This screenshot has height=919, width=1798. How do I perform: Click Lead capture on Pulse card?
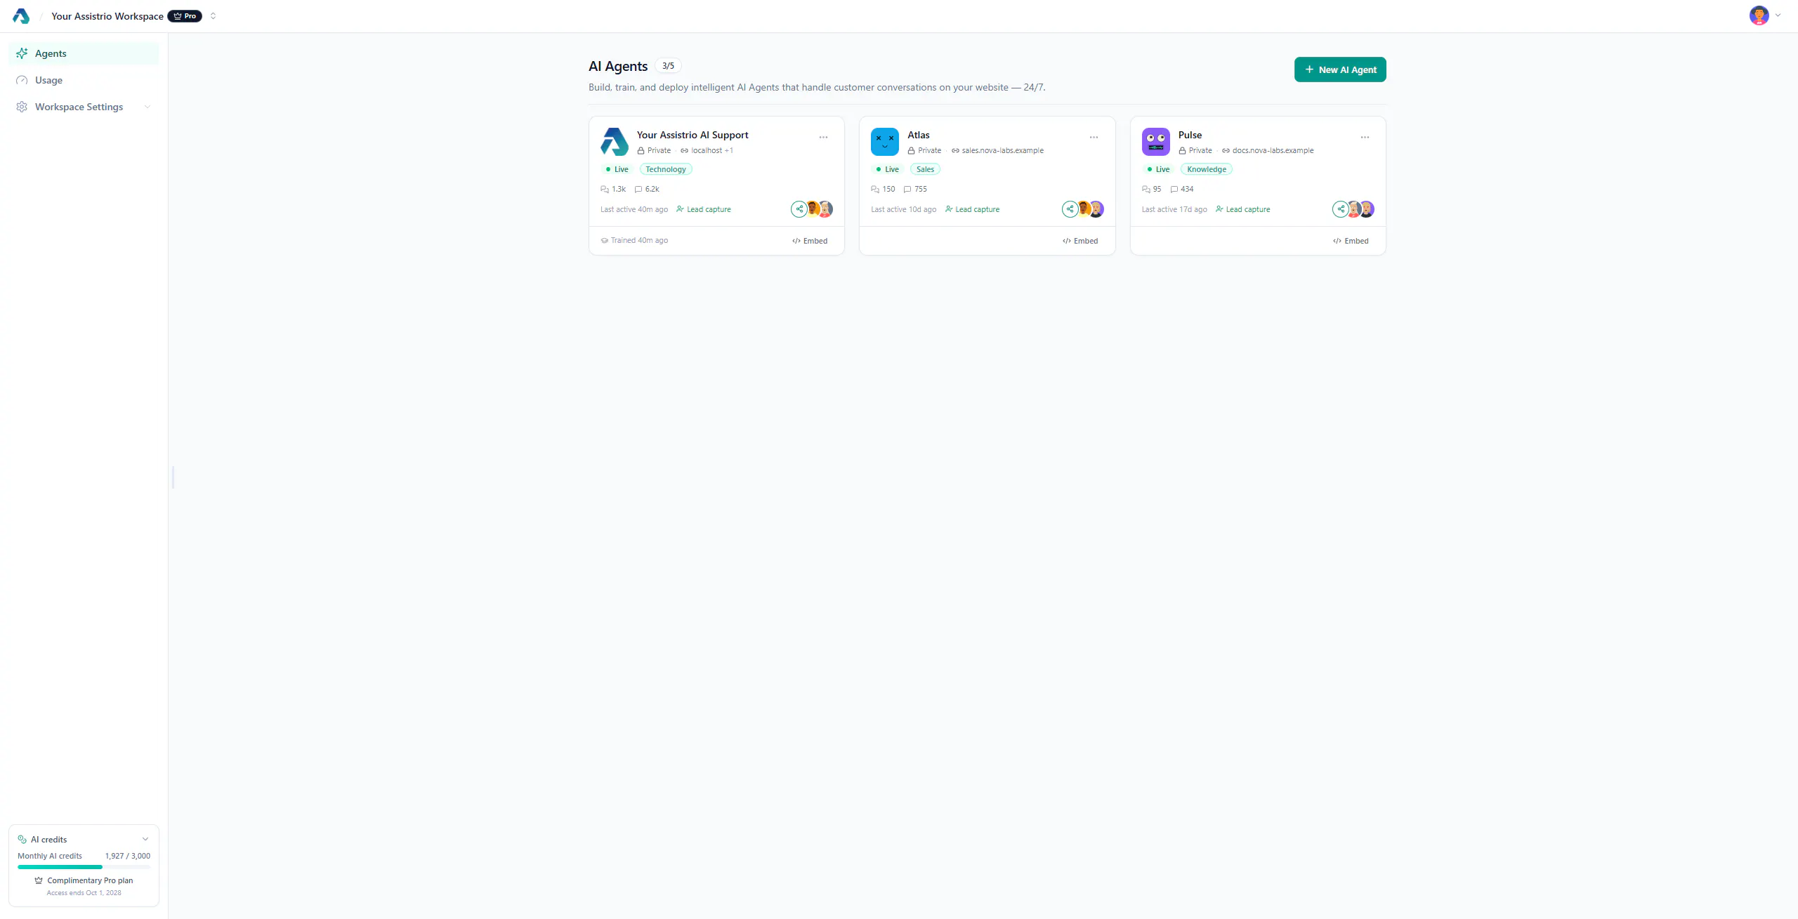pyautogui.click(x=1243, y=209)
